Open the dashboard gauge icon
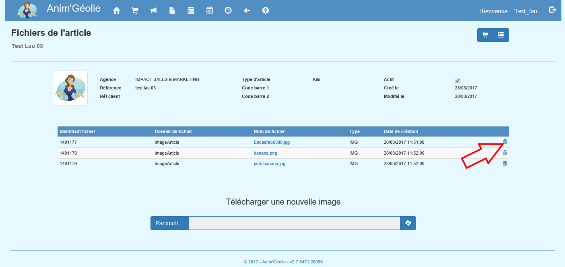This screenshot has width=565, height=267. tap(228, 11)
